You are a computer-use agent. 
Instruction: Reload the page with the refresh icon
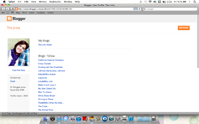click(139, 9)
